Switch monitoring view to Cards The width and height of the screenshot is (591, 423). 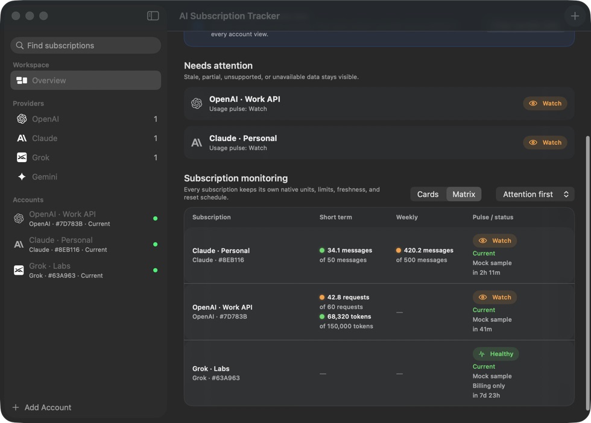(x=428, y=195)
